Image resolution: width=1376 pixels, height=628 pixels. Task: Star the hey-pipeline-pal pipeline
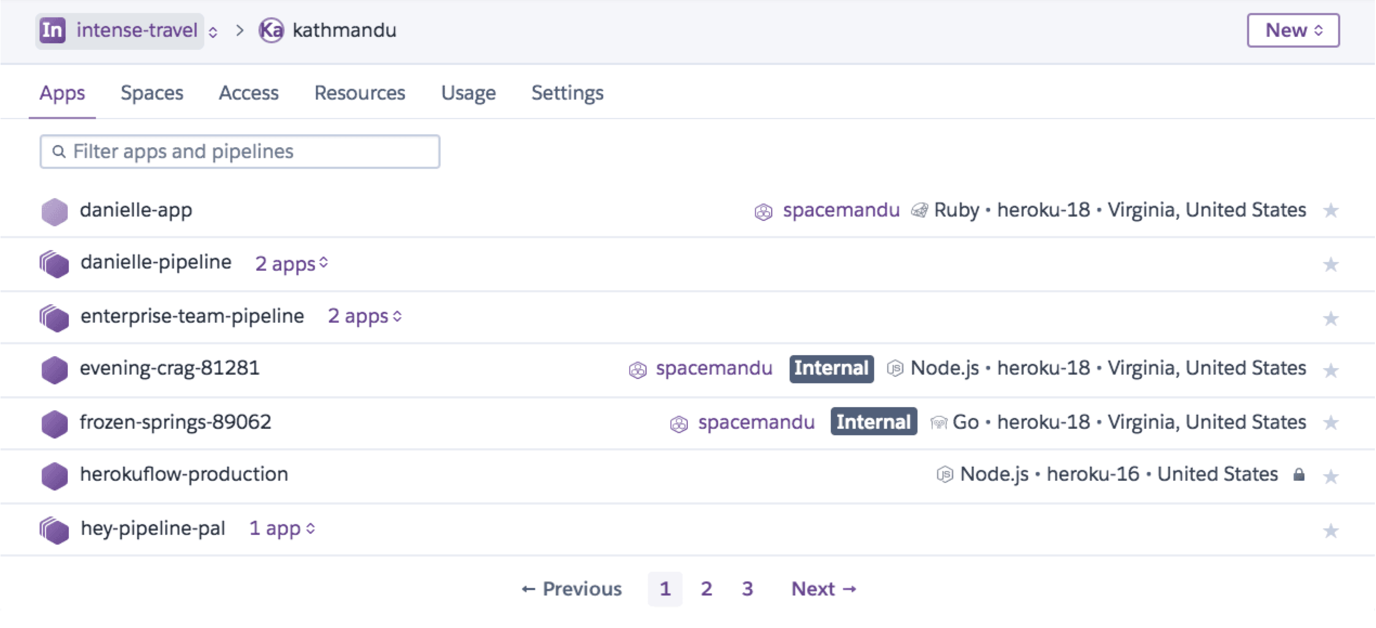pyautogui.click(x=1330, y=531)
